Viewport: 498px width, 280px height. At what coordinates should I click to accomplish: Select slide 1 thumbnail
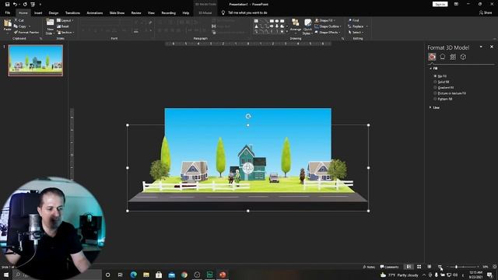click(36, 61)
